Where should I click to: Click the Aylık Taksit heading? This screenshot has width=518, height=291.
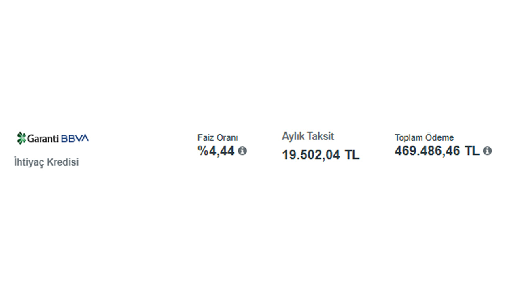(x=308, y=136)
